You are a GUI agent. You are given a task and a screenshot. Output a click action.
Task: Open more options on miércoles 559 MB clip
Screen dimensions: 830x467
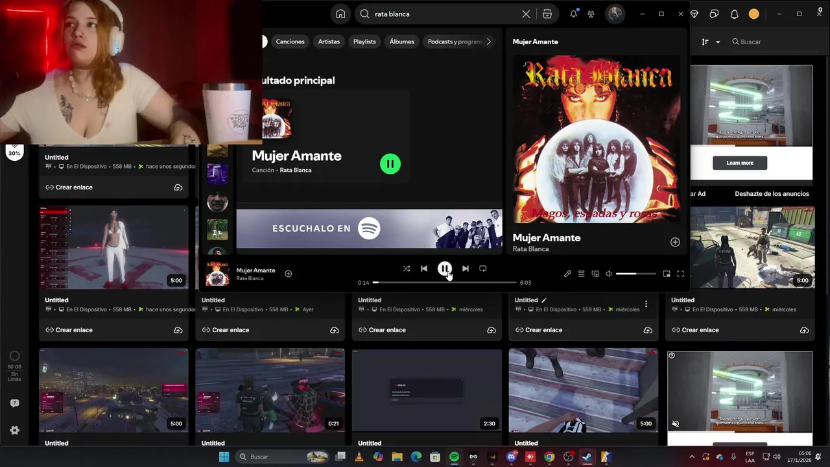[646, 304]
